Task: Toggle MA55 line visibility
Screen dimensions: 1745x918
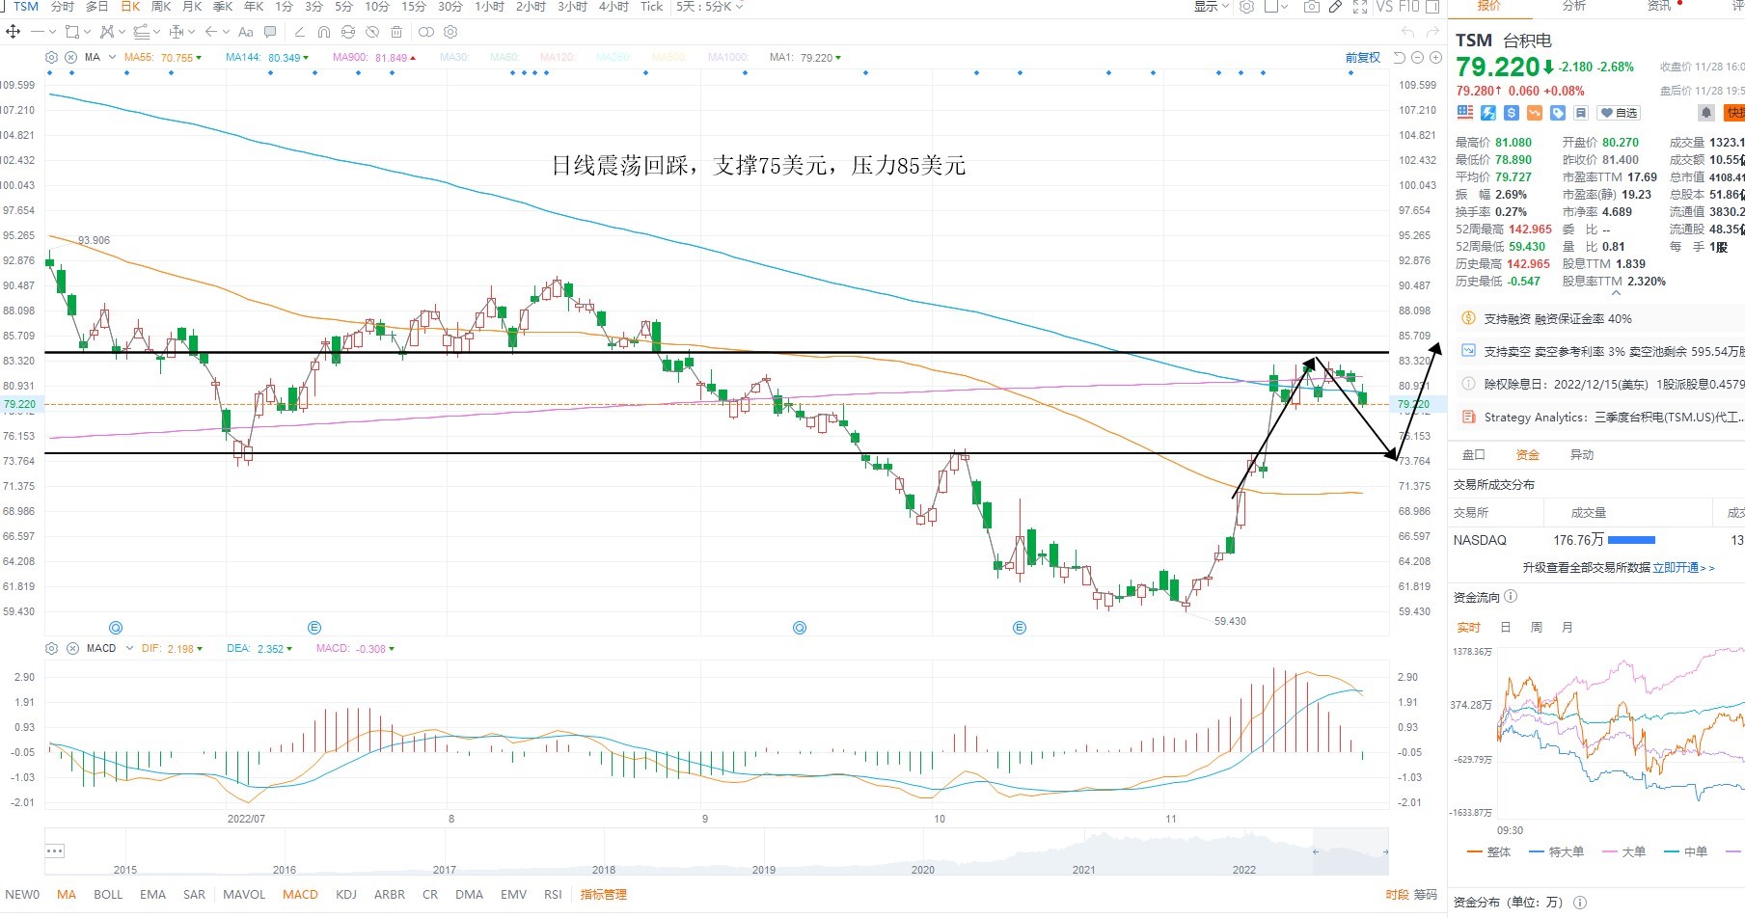Action: (163, 58)
